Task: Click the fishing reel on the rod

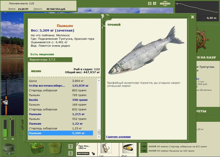Action: (5, 102)
